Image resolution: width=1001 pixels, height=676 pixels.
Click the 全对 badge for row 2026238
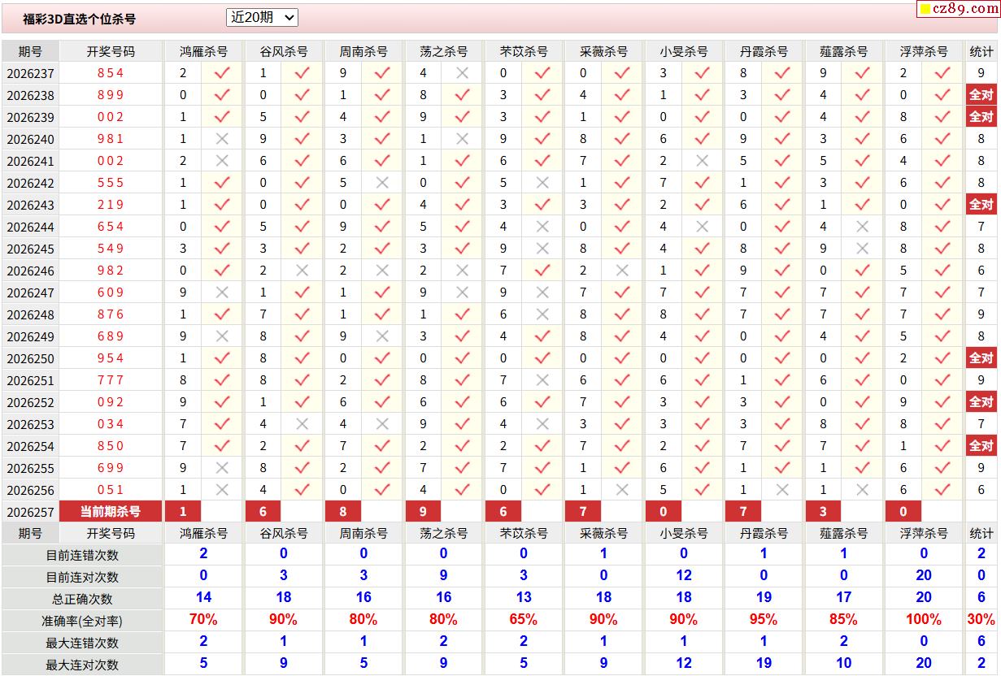pyautogui.click(x=981, y=94)
